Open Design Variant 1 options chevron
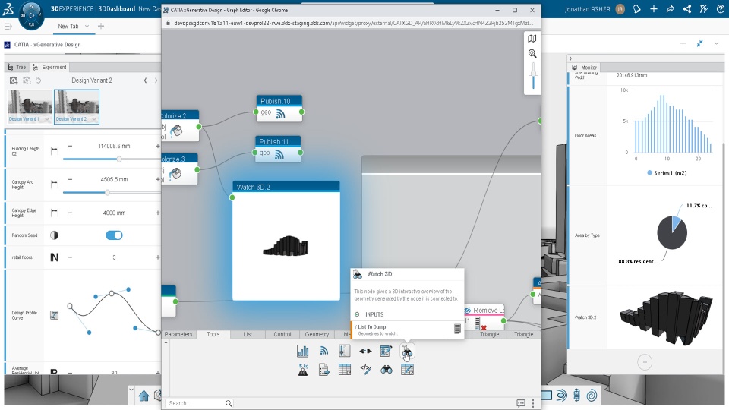Screen dimensions: 729x410 tap(46, 119)
